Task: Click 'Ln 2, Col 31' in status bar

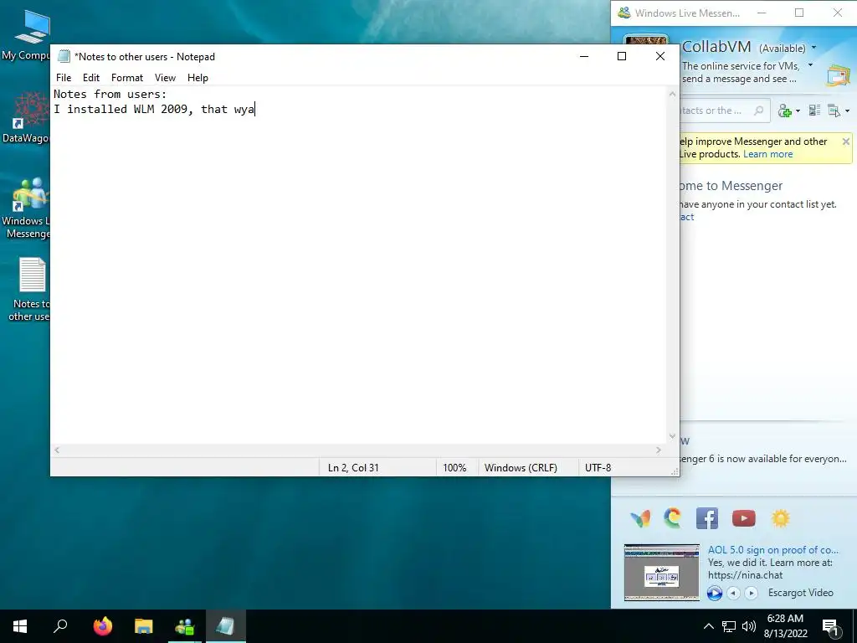Action: 353,467
